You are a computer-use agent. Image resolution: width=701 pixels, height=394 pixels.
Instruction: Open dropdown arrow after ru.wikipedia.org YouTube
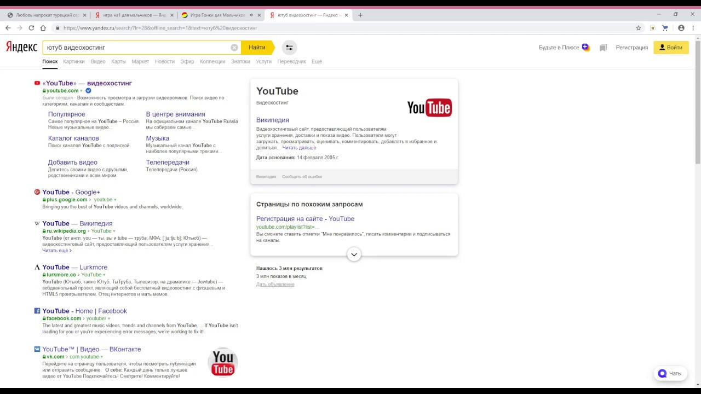[114, 231]
